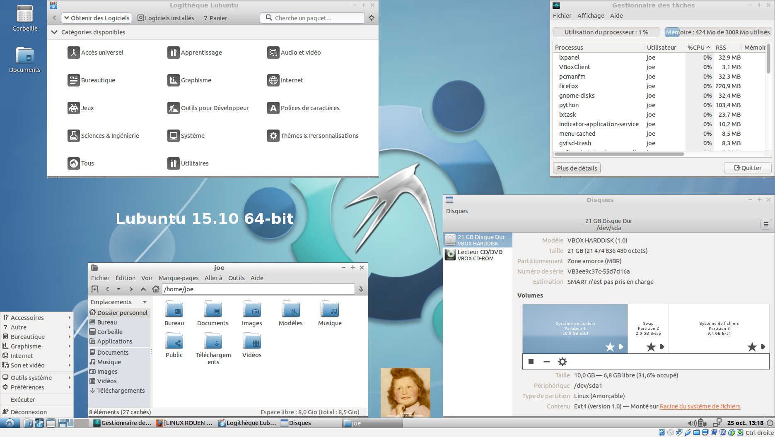Expand Préférences submenu
The height and width of the screenshot is (437, 775).
(x=37, y=387)
